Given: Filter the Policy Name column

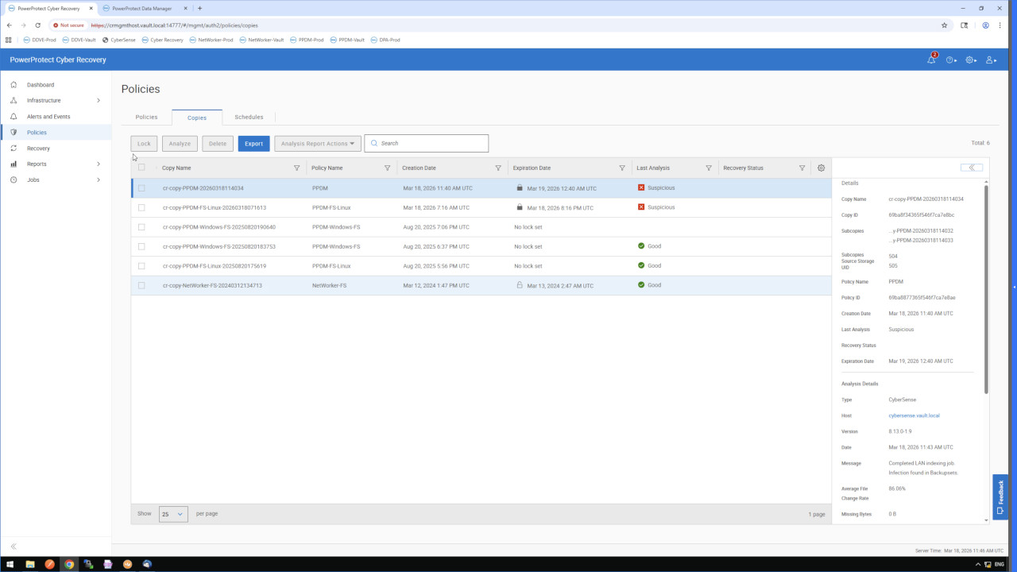Looking at the screenshot, I should pyautogui.click(x=388, y=168).
